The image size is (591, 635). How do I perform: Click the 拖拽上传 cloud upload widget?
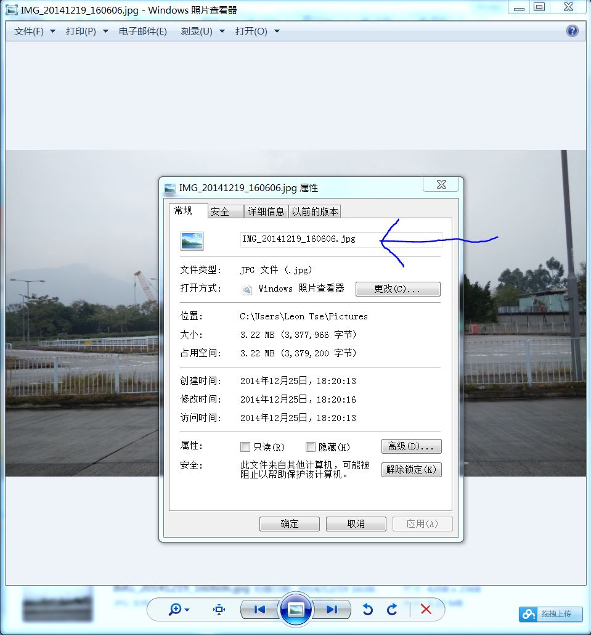tap(550, 614)
